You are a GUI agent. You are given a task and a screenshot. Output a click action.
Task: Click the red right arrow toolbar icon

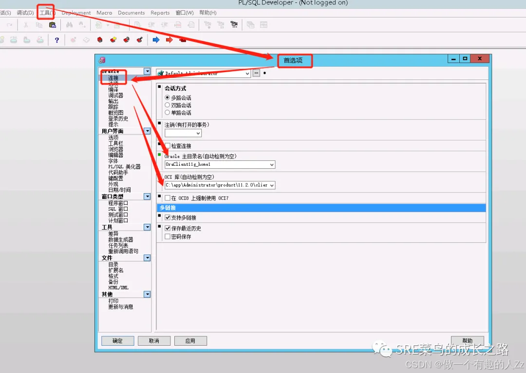click(x=169, y=40)
